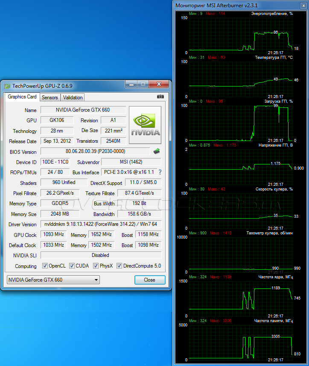Toggle the PhysX checkbox
The image size is (309, 366).
click(x=96, y=265)
